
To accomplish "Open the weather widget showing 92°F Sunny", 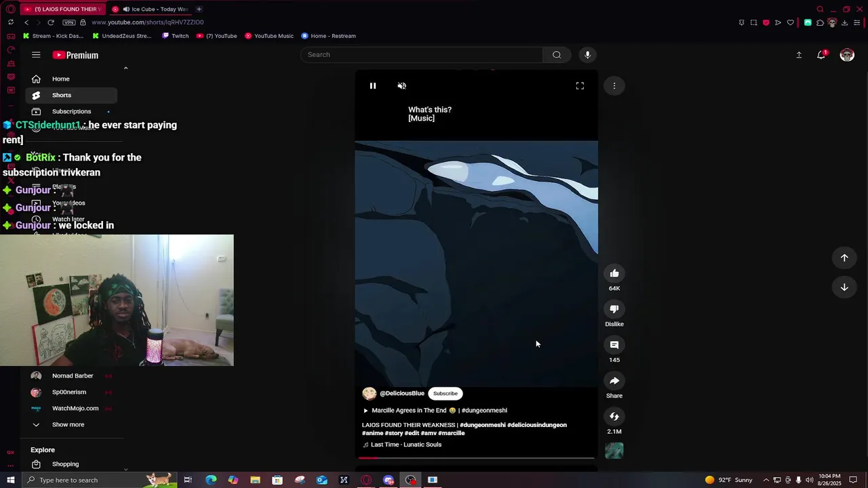I will point(729,480).
